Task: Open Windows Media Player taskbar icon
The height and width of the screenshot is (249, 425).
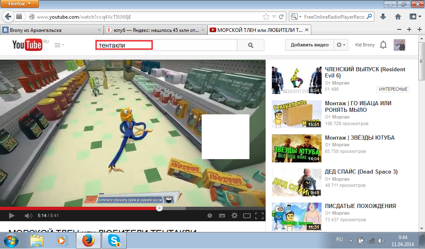Action: click(x=62, y=241)
